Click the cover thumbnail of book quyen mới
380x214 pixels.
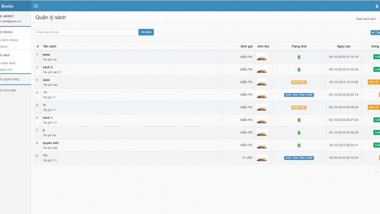point(261,145)
